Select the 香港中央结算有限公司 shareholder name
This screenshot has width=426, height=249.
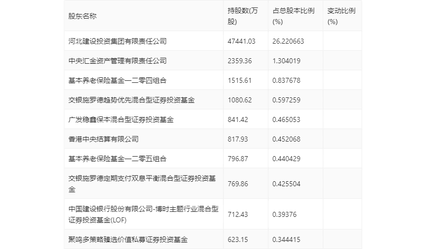(x=104, y=139)
